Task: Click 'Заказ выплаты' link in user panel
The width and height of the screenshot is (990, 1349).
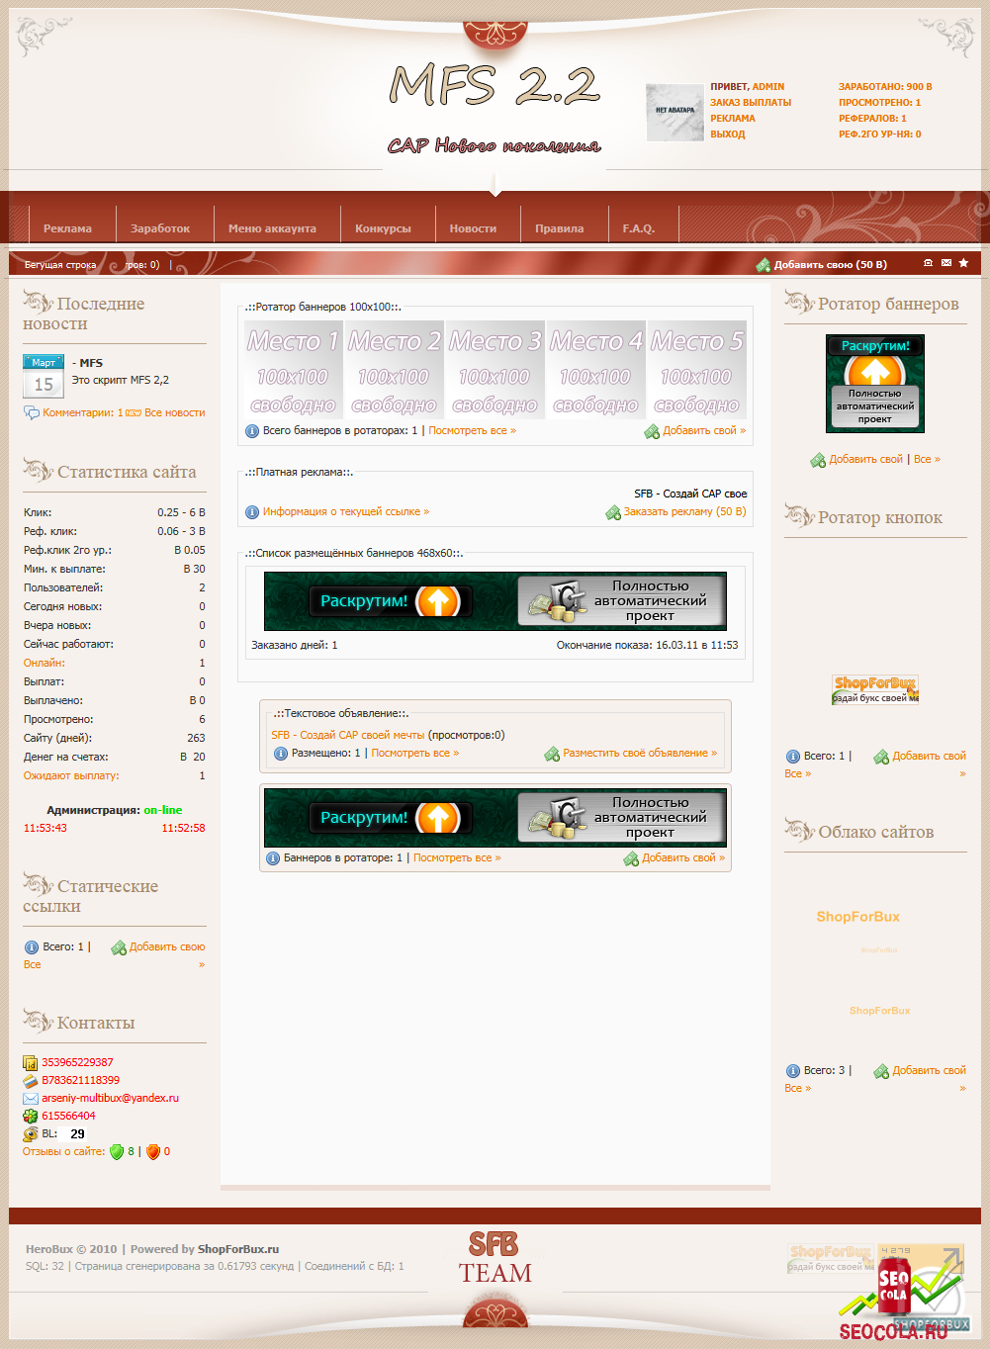Action: pyautogui.click(x=750, y=103)
